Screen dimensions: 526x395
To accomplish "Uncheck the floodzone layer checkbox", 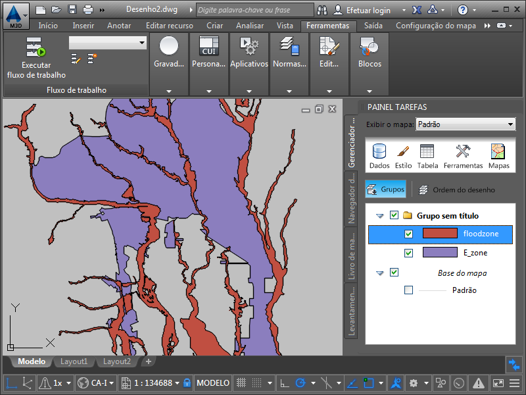I will pyautogui.click(x=409, y=234).
